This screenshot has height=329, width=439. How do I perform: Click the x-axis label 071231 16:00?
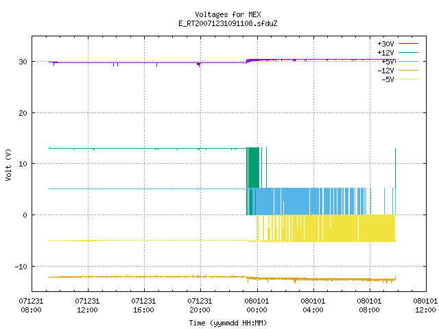click(143, 306)
